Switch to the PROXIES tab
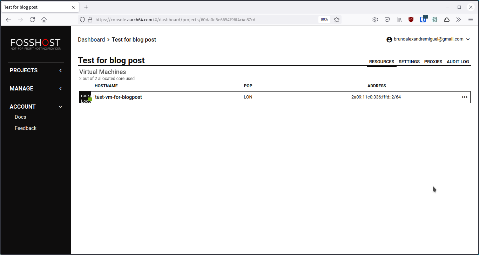 pos(433,62)
